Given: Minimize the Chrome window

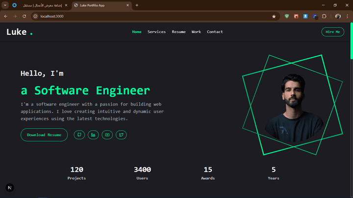Looking at the screenshot, I should pos(323,5).
